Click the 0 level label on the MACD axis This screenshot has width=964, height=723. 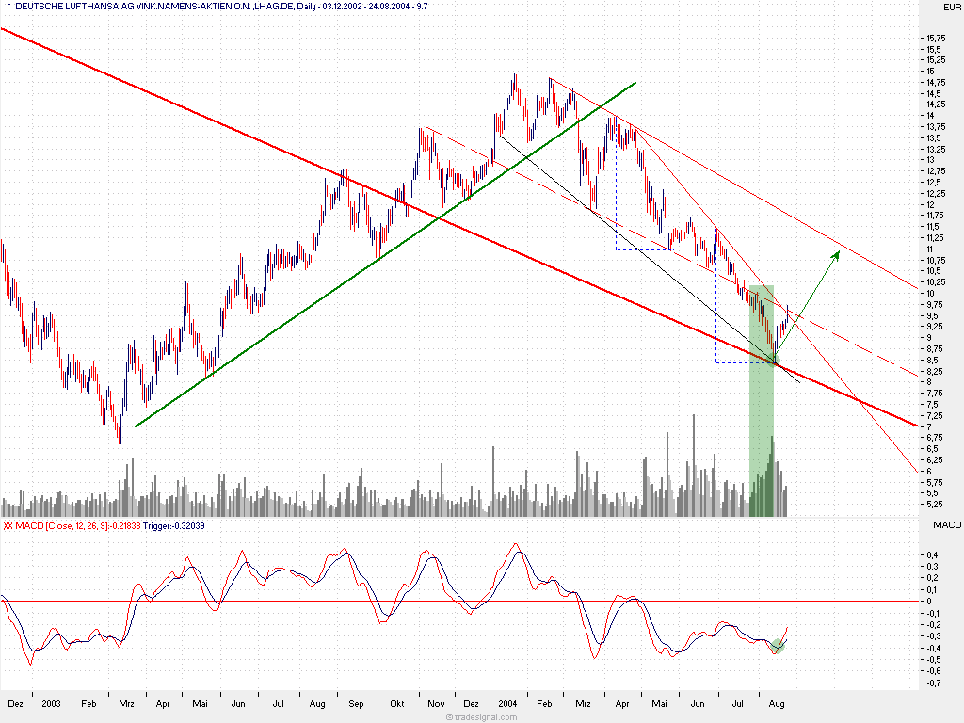(928, 601)
